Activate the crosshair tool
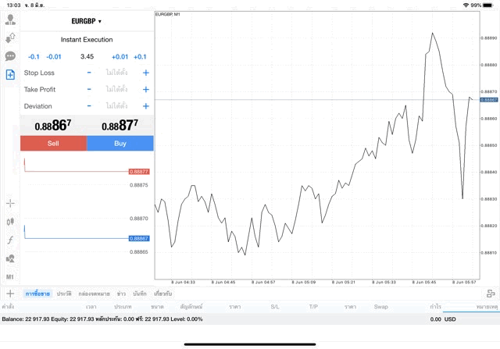 (10, 203)
